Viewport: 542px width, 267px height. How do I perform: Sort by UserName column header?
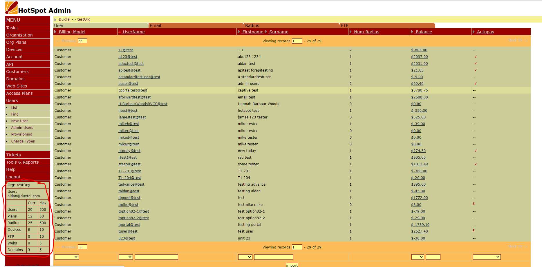point(134,32)
